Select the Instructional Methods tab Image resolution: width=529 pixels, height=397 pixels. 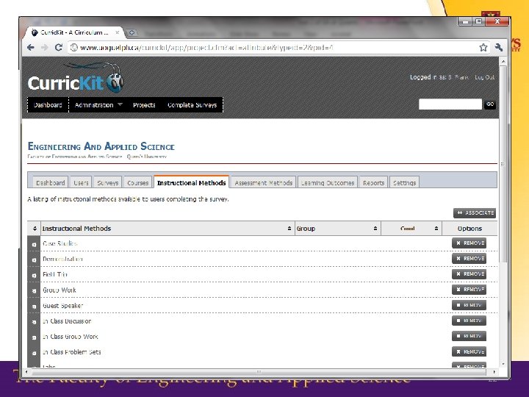coord(191,182)
